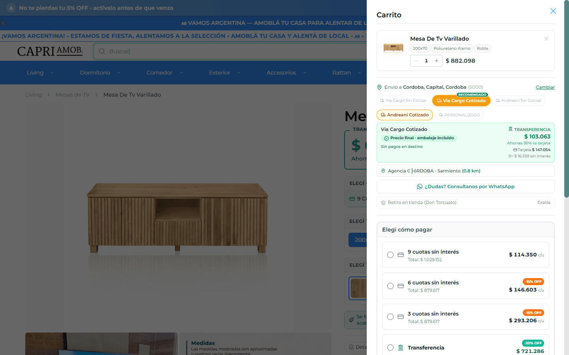Go to Living breadcrumb link
The image size is (569, 355).
click(x=34, y=95)
